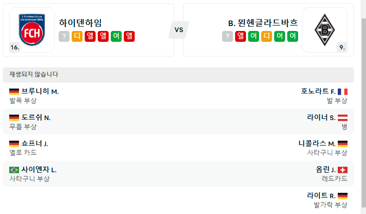Click the vertical scrollbar on the right

coord(363,112)
